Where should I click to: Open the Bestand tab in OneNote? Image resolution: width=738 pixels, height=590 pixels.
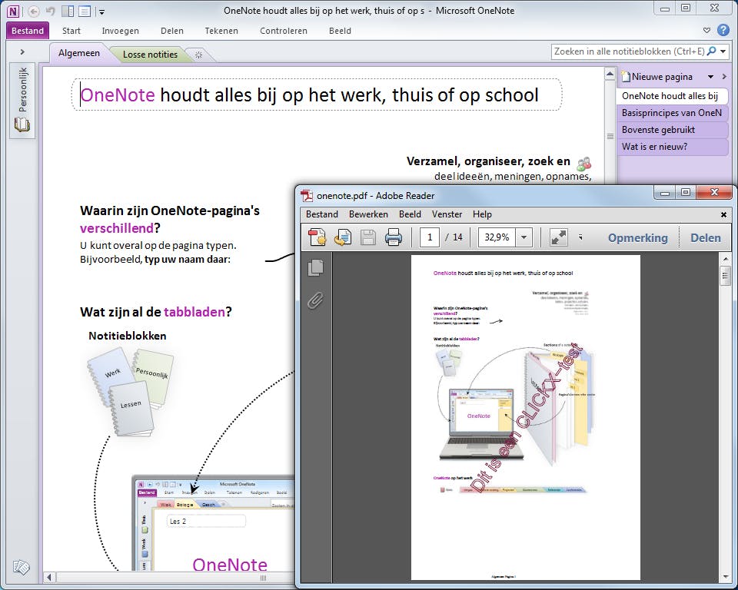[x=28, y=31]
